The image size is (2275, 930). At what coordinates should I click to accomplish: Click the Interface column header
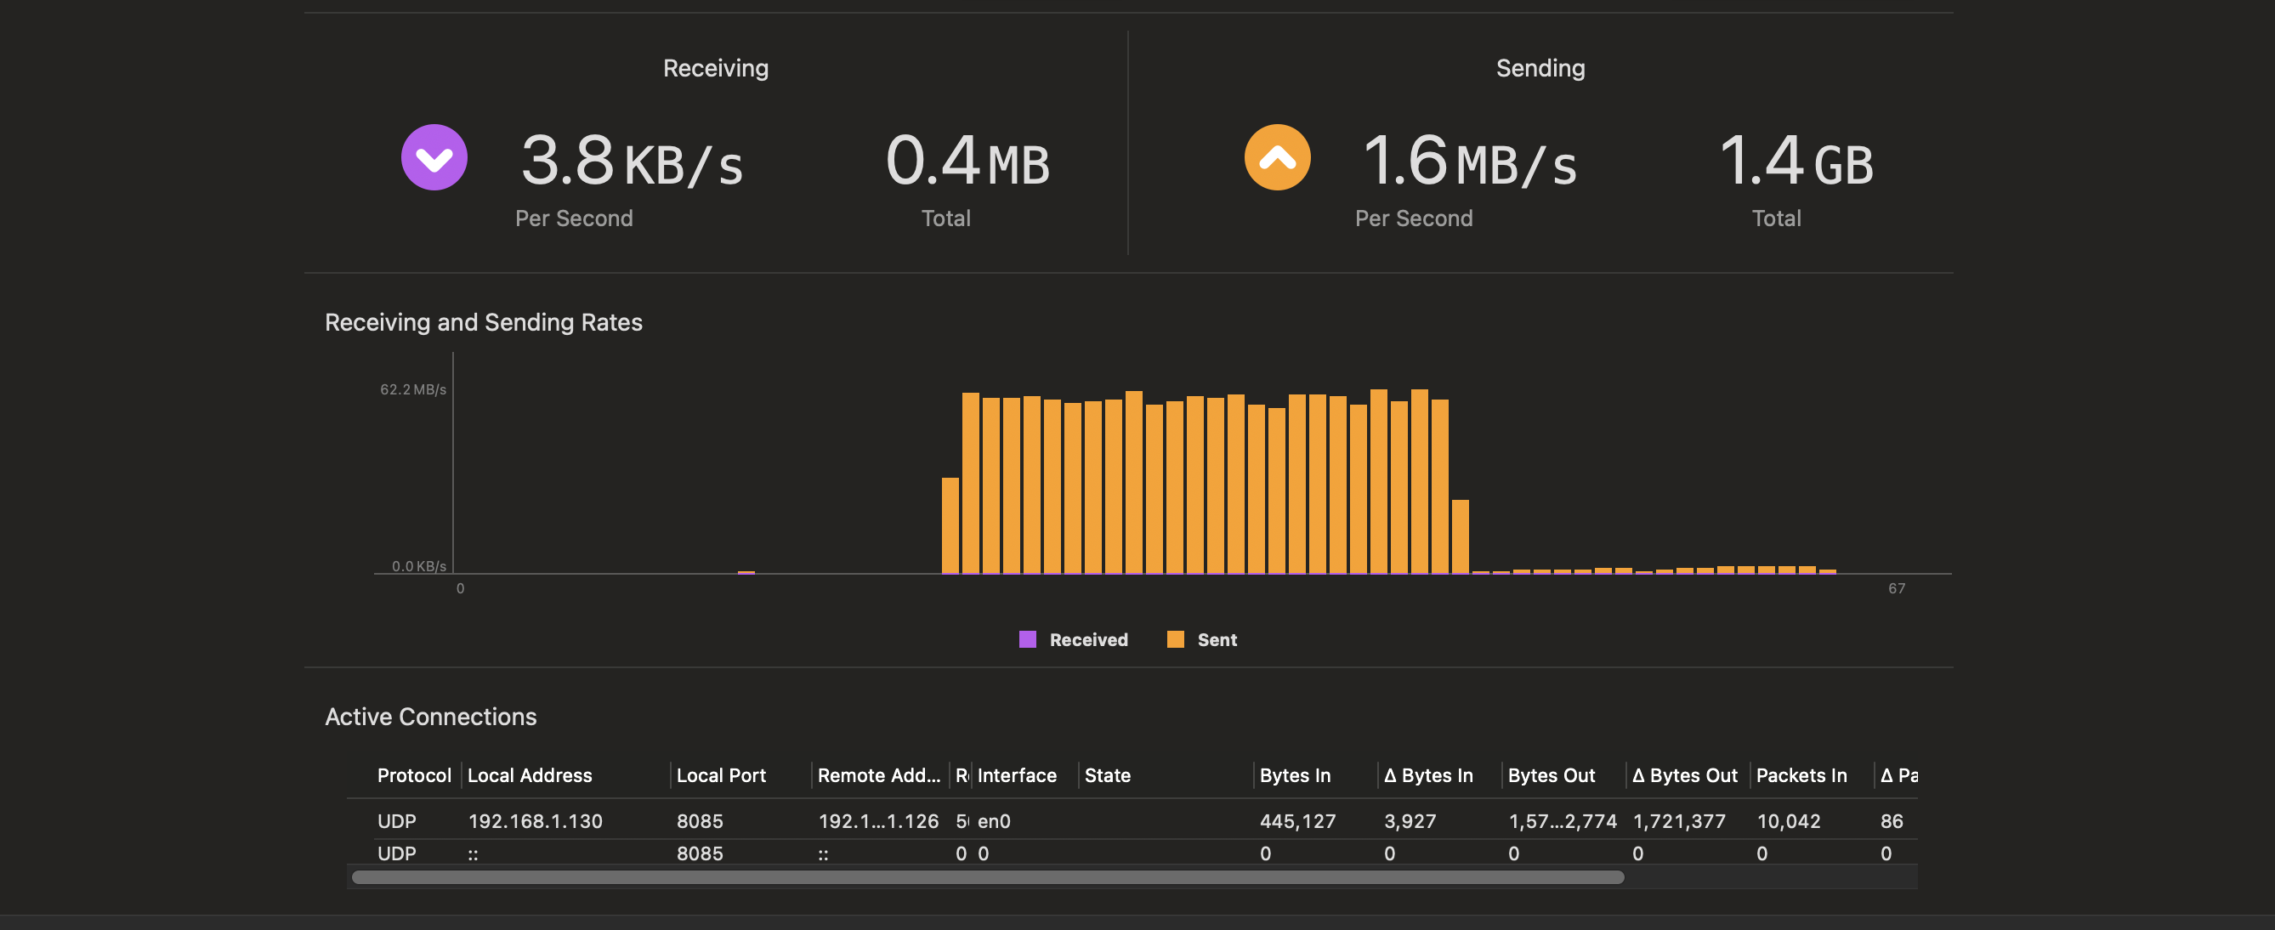(x=1017, y=775)
